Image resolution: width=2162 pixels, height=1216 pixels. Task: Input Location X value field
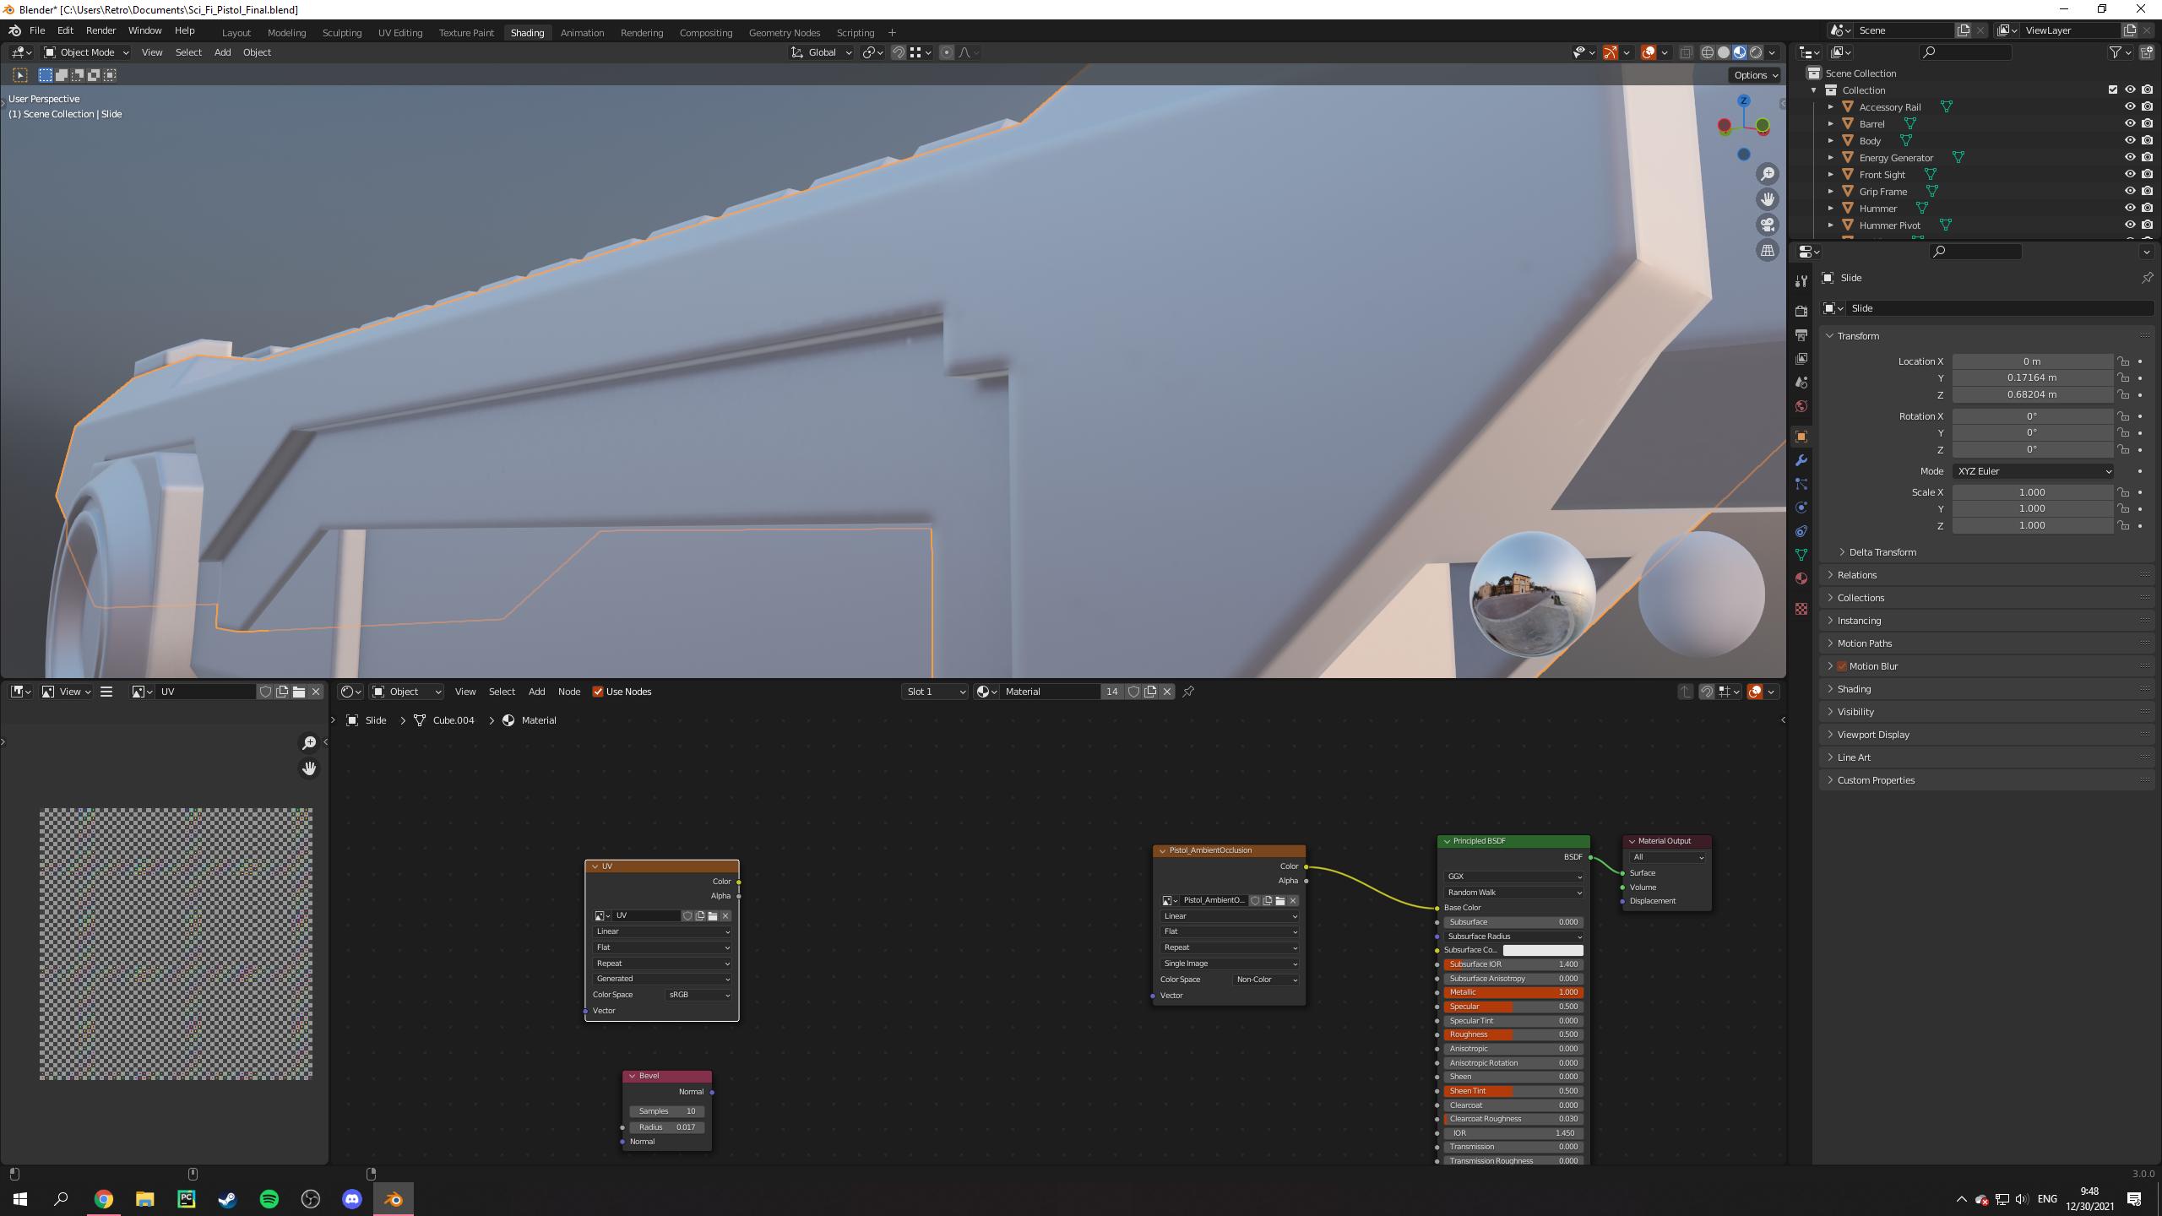[2030, 361]
